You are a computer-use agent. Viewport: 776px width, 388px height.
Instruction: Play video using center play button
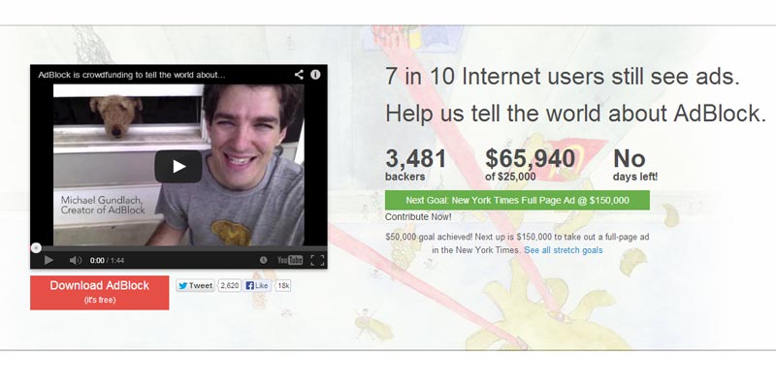(178, 167)
